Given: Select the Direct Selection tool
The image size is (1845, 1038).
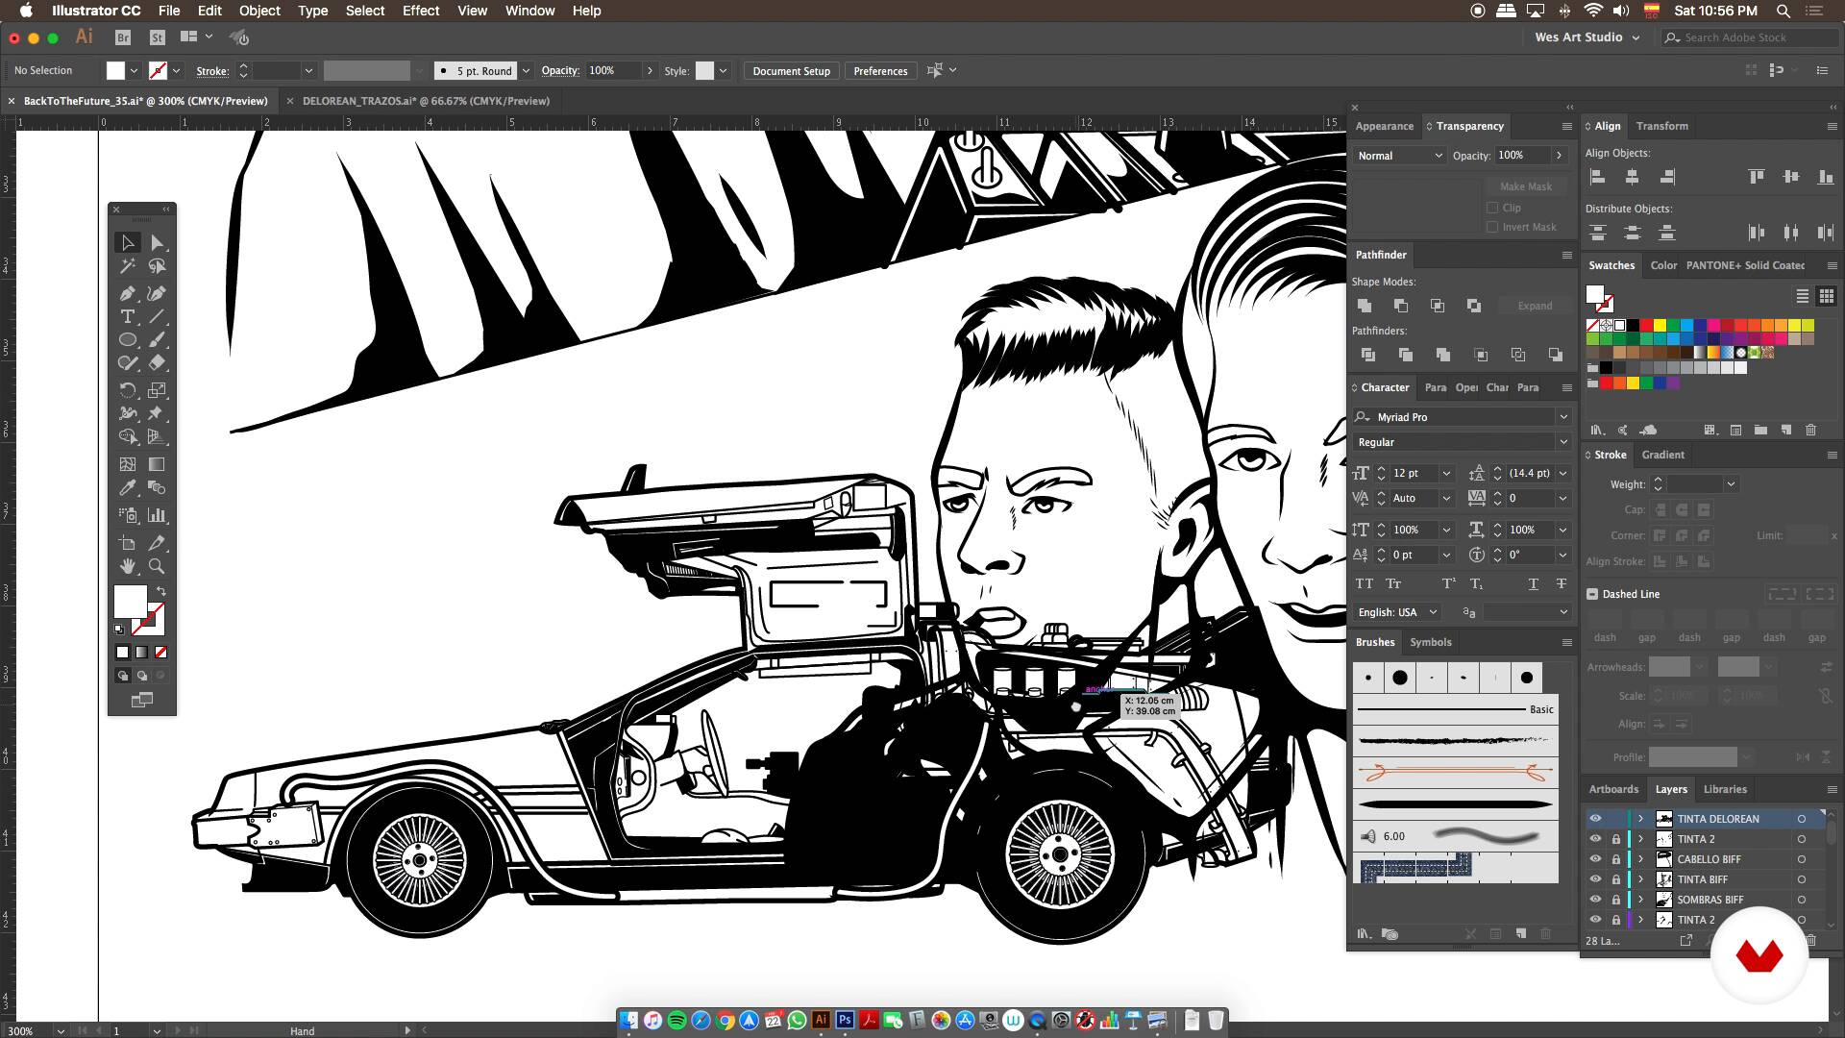Looking at the screenshot, I should (x=158, y=243).
